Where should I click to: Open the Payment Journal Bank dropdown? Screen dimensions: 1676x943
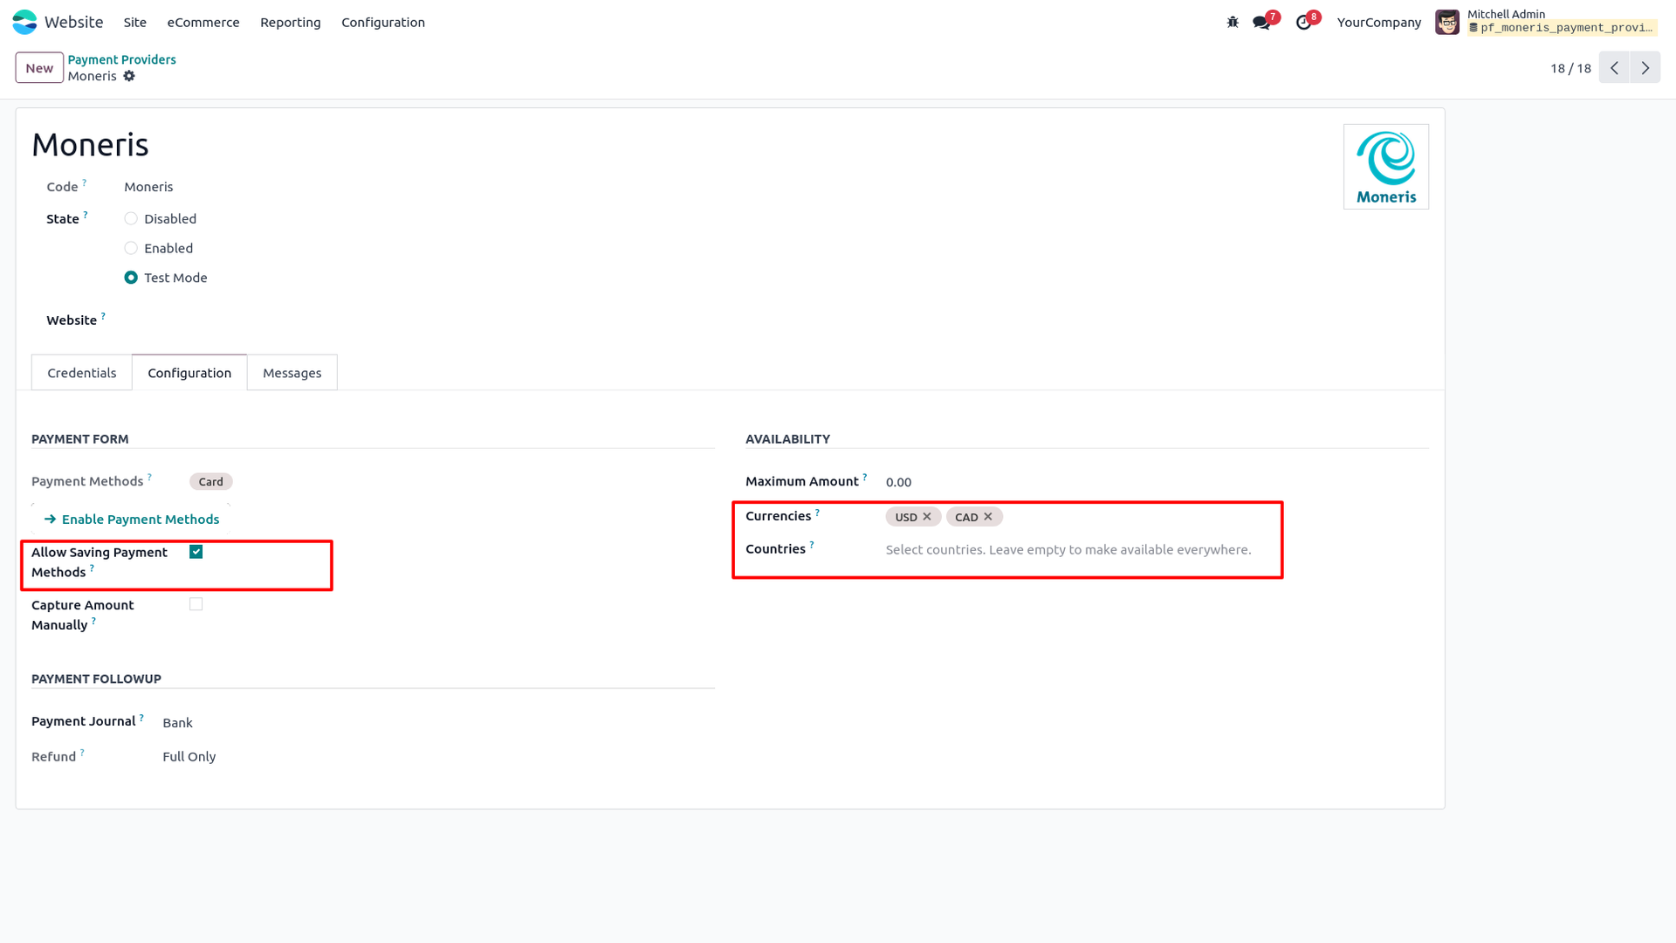[x=437, y=723]
